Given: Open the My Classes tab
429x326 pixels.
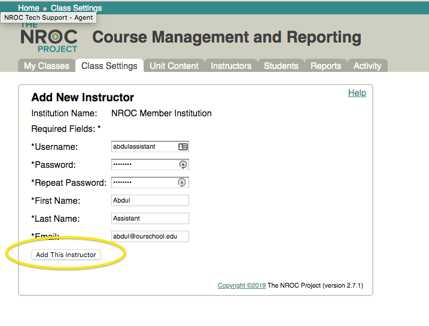Looking at the screenshot, I should pyautogui.click(x=47, y=66).
